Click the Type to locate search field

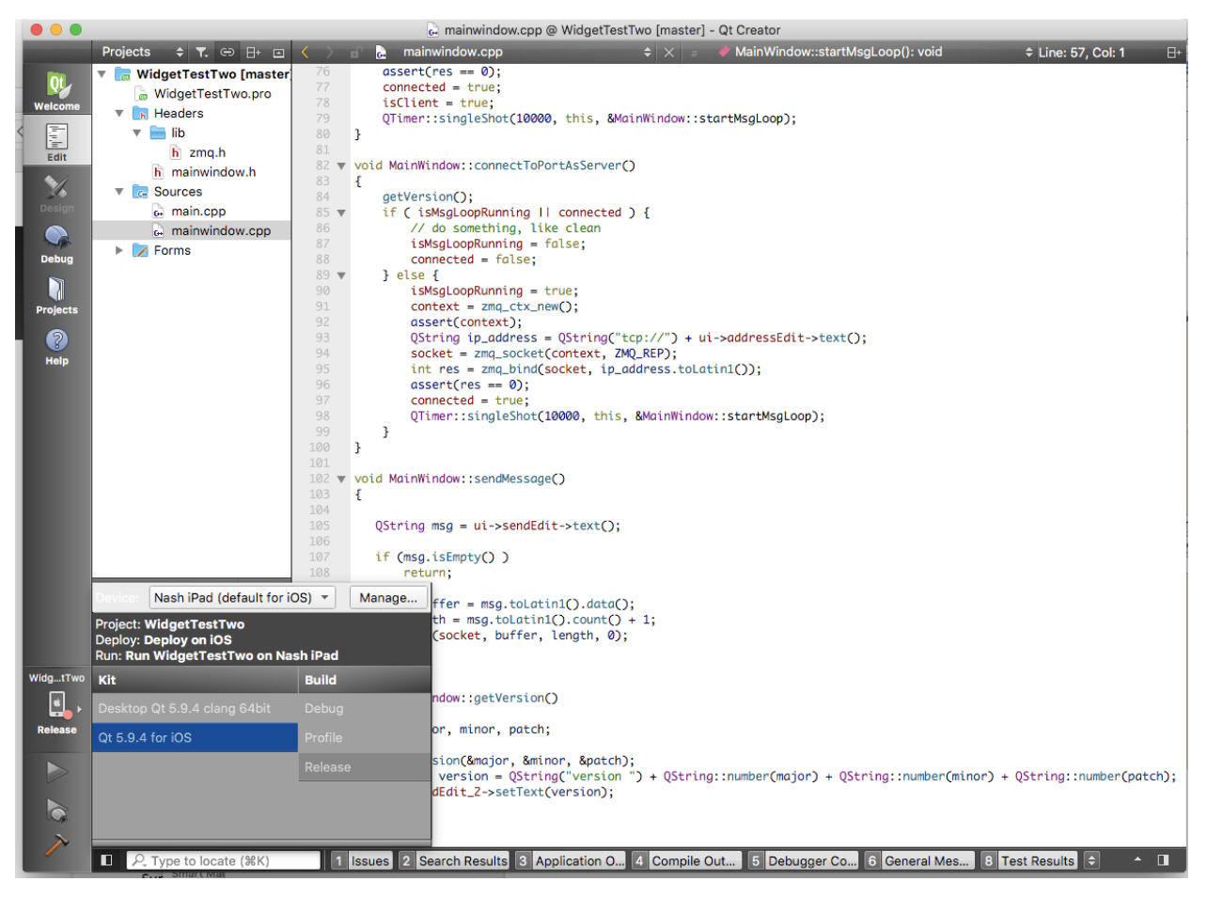coord(226,860)
